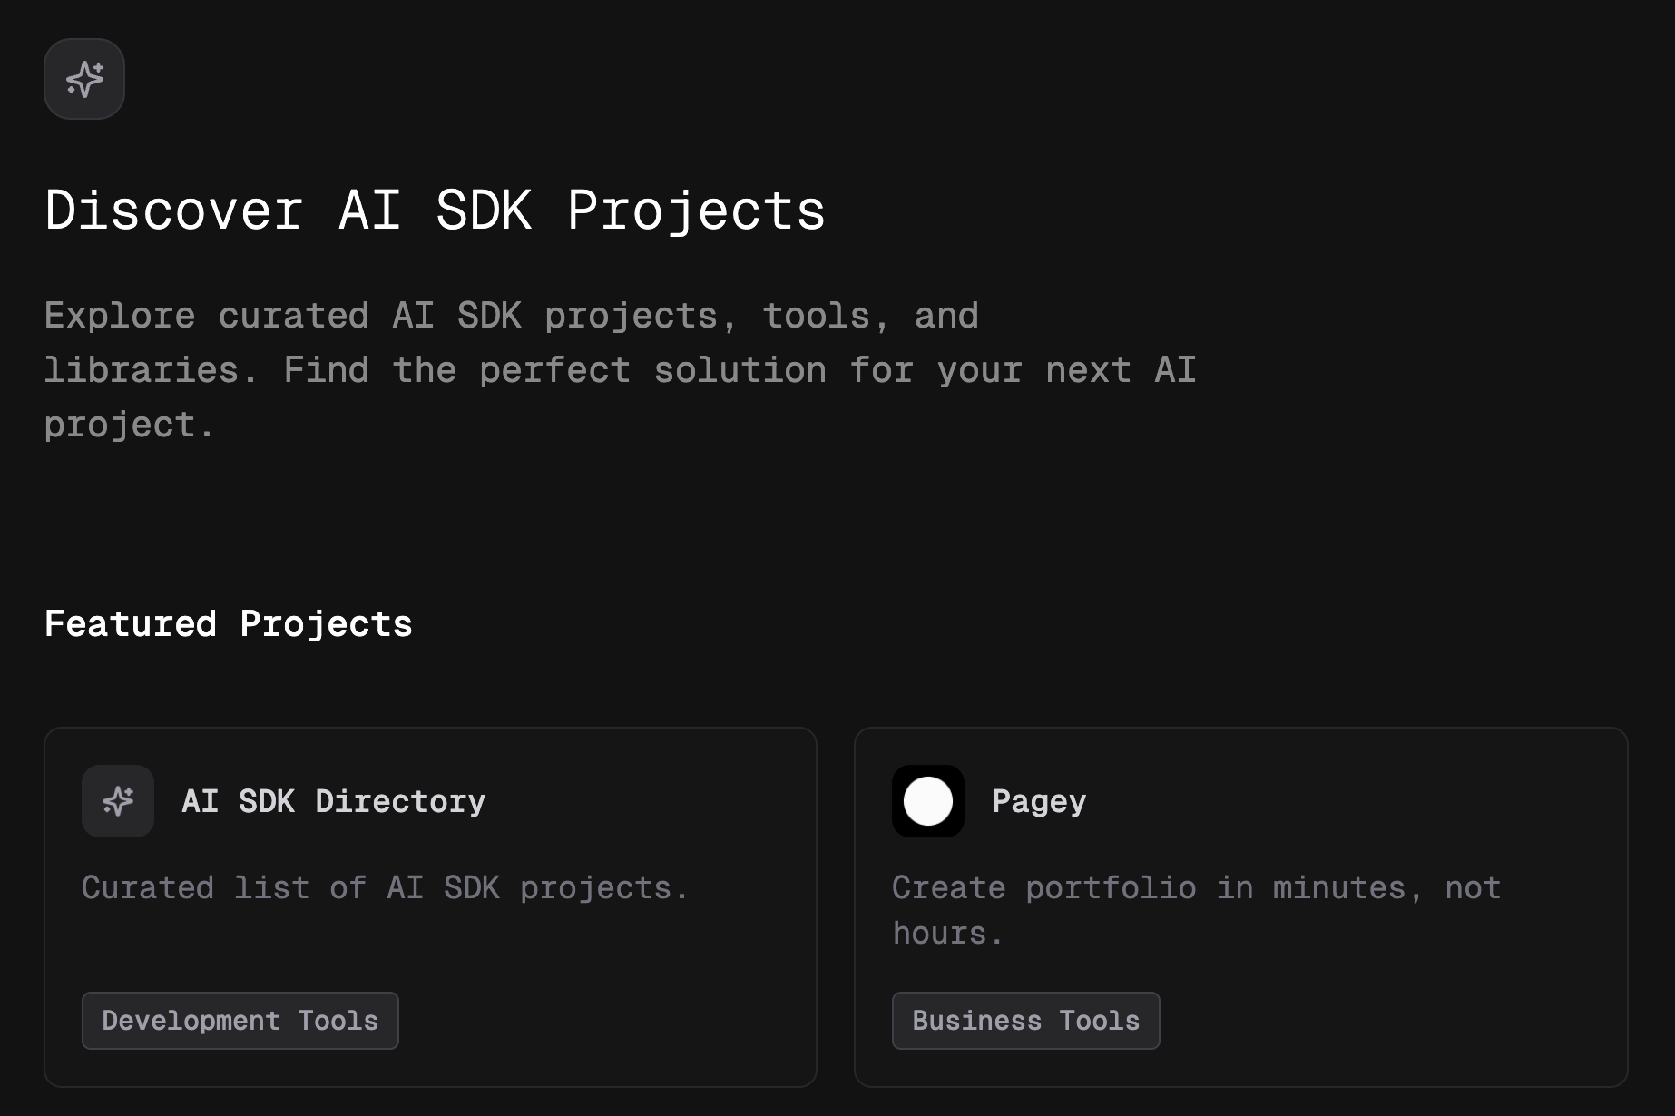Viewport: 1675px width, 1116px height.
Task: Click the "Explore curated AI SDK projects" line
Action: pos(511,316)
